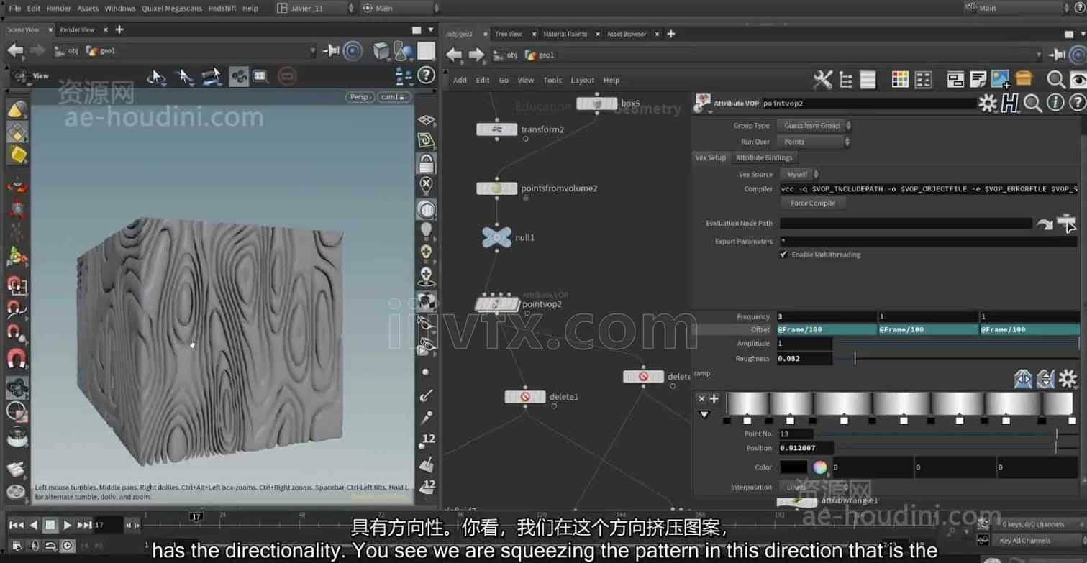Click the play forward button

[67, 525]
